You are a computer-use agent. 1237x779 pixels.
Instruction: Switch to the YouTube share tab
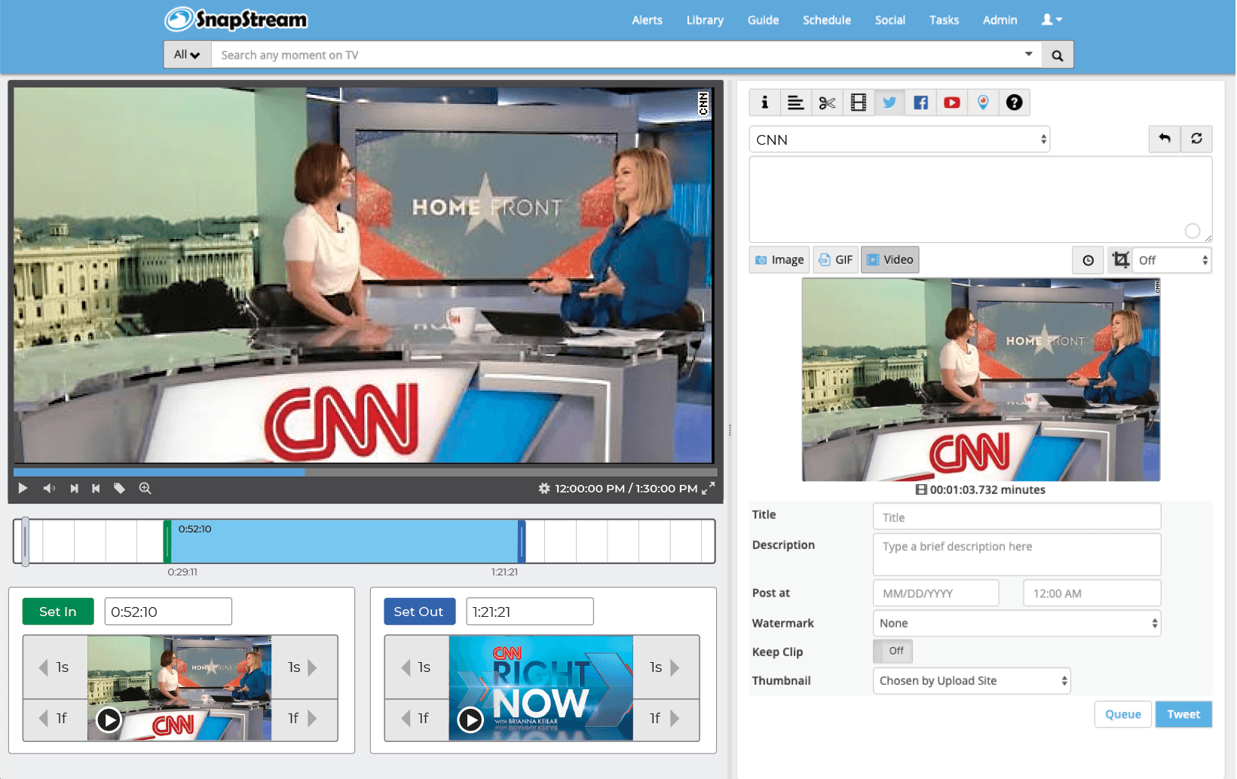(x=952, y=103)
